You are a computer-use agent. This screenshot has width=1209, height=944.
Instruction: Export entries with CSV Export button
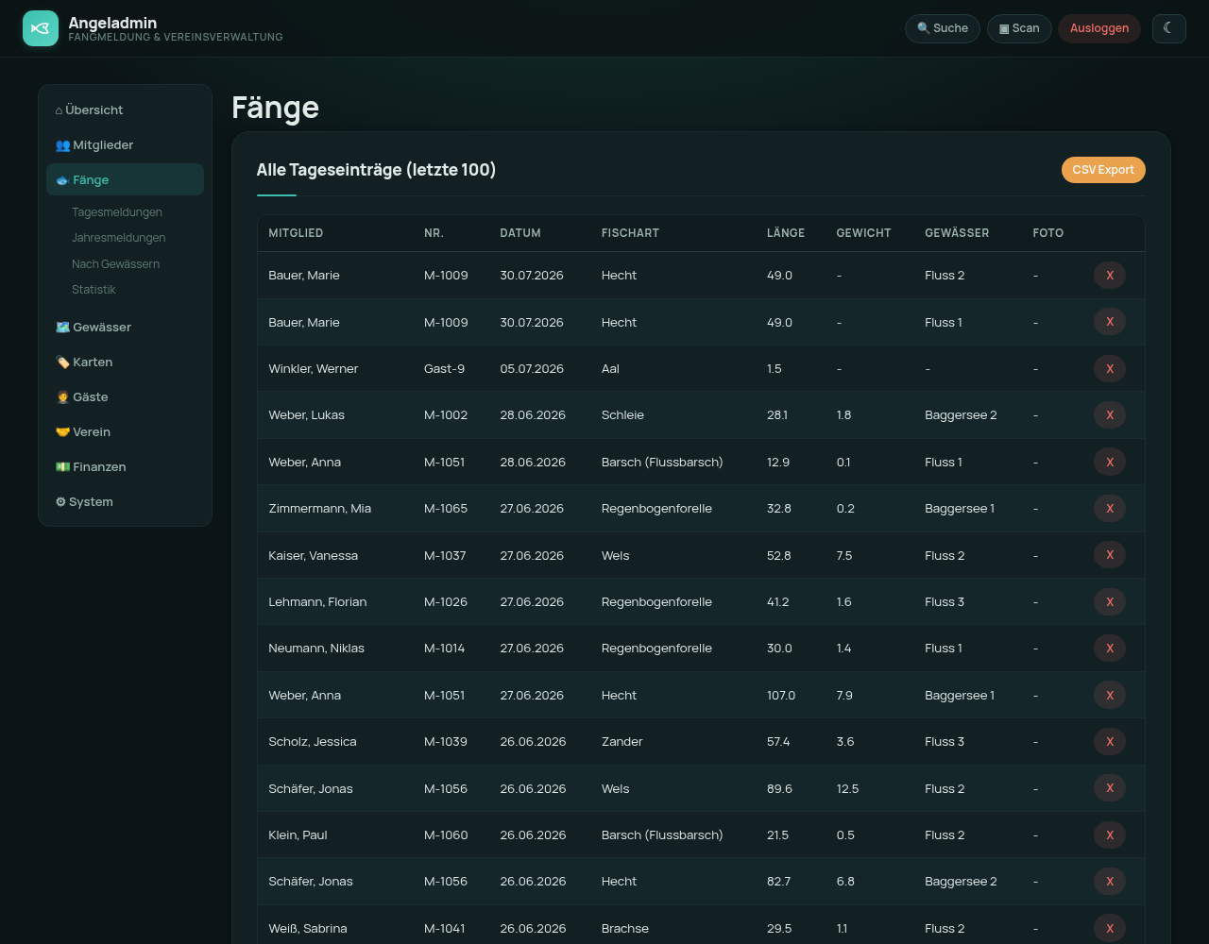point(1103,170)
